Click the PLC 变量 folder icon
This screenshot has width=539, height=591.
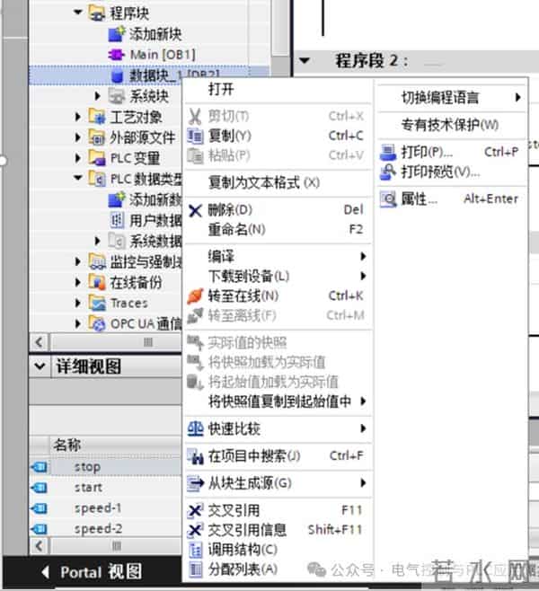pos(97,157)
